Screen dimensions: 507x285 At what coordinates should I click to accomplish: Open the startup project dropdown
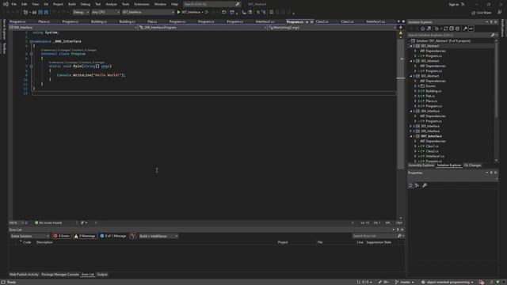(x=148, y=13)
